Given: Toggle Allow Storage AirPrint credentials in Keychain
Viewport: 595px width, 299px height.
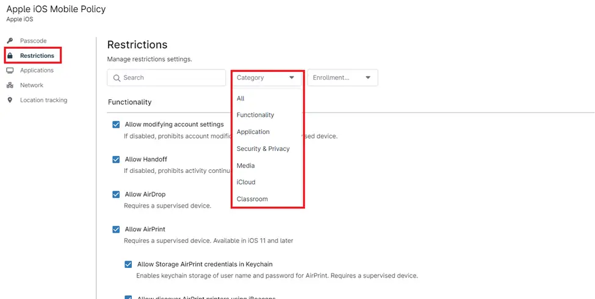Looking at the screenshot, I should (x=128, y=264).
